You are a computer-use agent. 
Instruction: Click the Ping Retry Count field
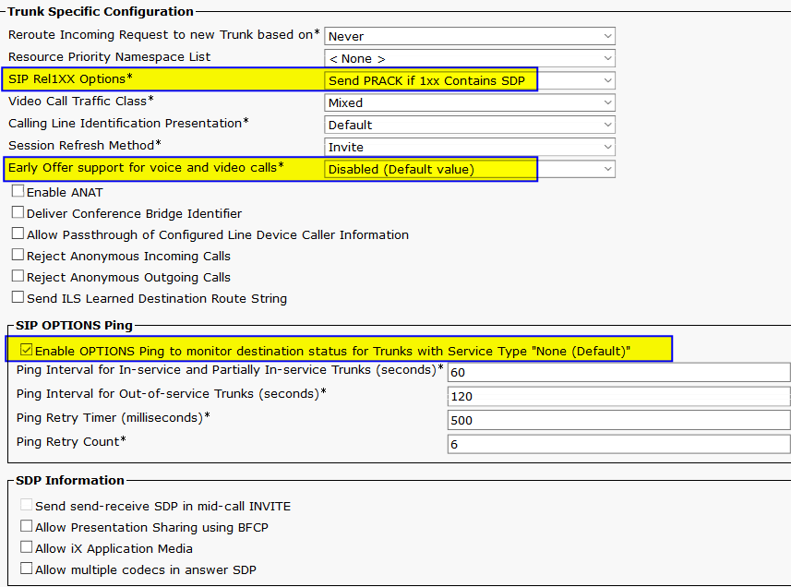(x=618, y=444)
